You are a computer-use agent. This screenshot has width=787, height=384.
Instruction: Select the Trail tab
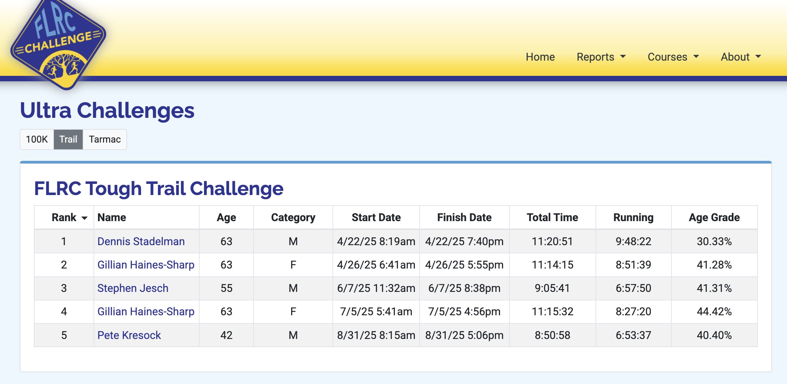tap(68, 139)
